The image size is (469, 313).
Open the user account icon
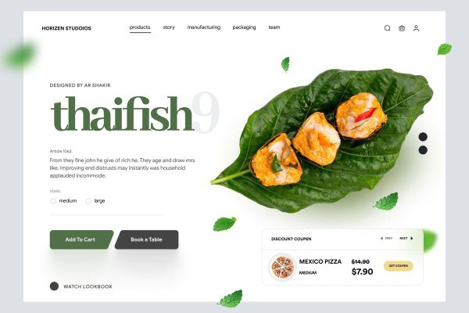(416, 28)
